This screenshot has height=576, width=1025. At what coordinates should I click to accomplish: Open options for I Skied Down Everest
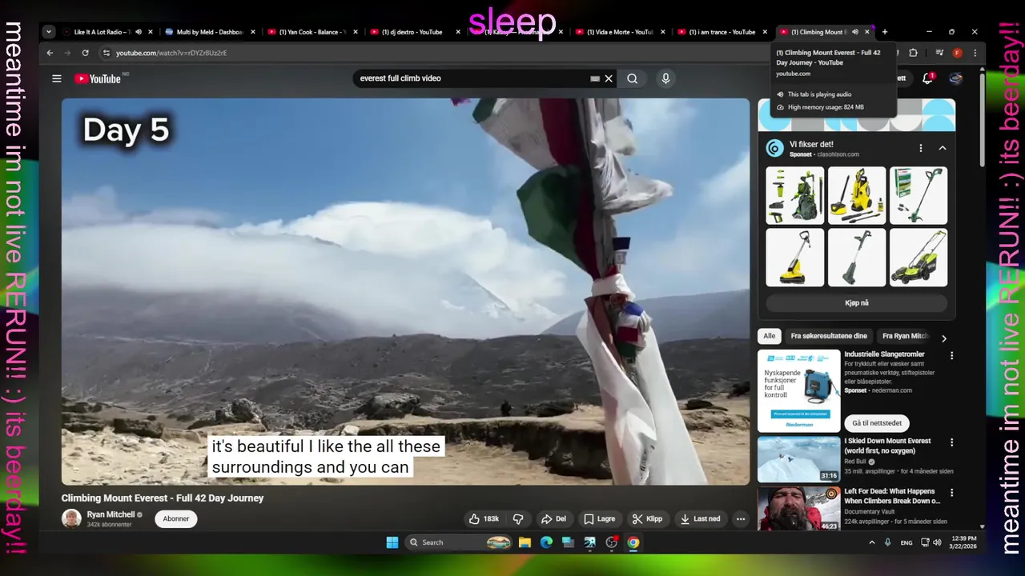[952, 442]
